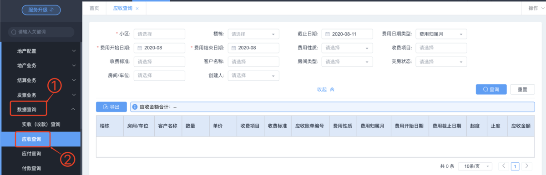Click the 收费项目 column header

click(250, 126)
